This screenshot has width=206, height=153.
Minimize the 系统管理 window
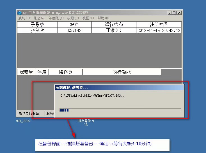tap(170, 13)
